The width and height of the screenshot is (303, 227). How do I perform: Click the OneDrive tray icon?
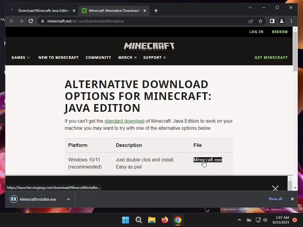point(249,220)
